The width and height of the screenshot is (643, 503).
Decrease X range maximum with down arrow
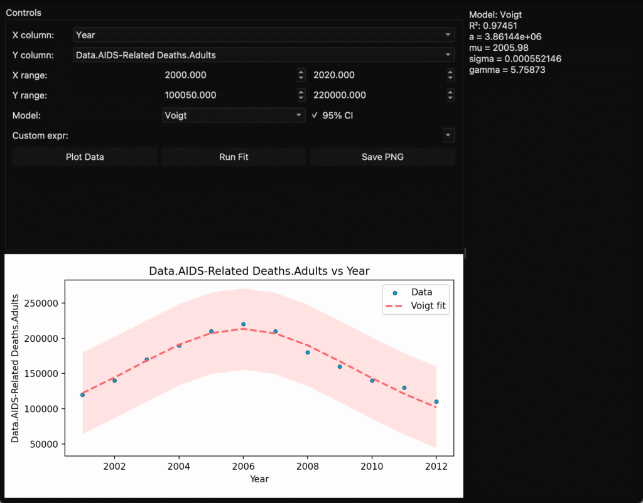(x=450, y=78)
